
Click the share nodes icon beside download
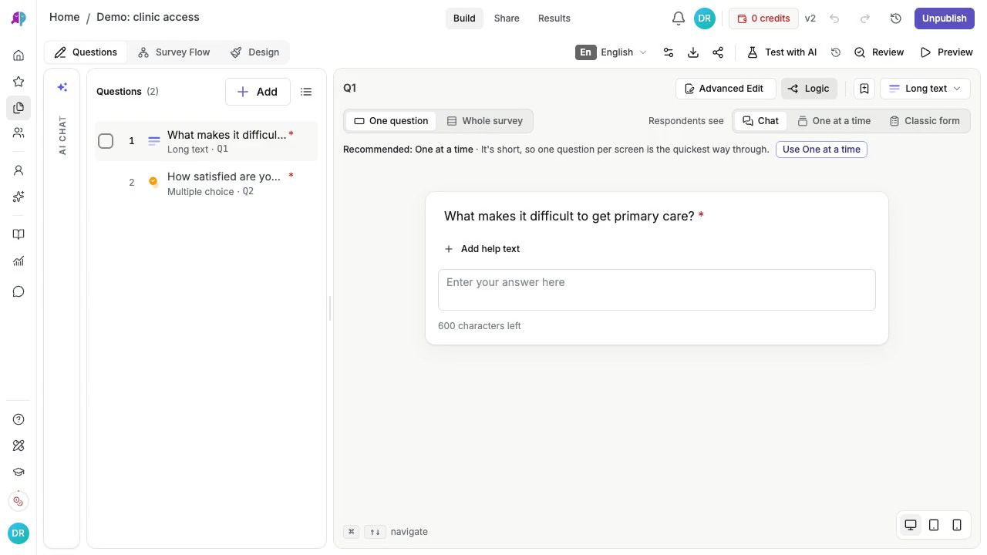point(718,52)
